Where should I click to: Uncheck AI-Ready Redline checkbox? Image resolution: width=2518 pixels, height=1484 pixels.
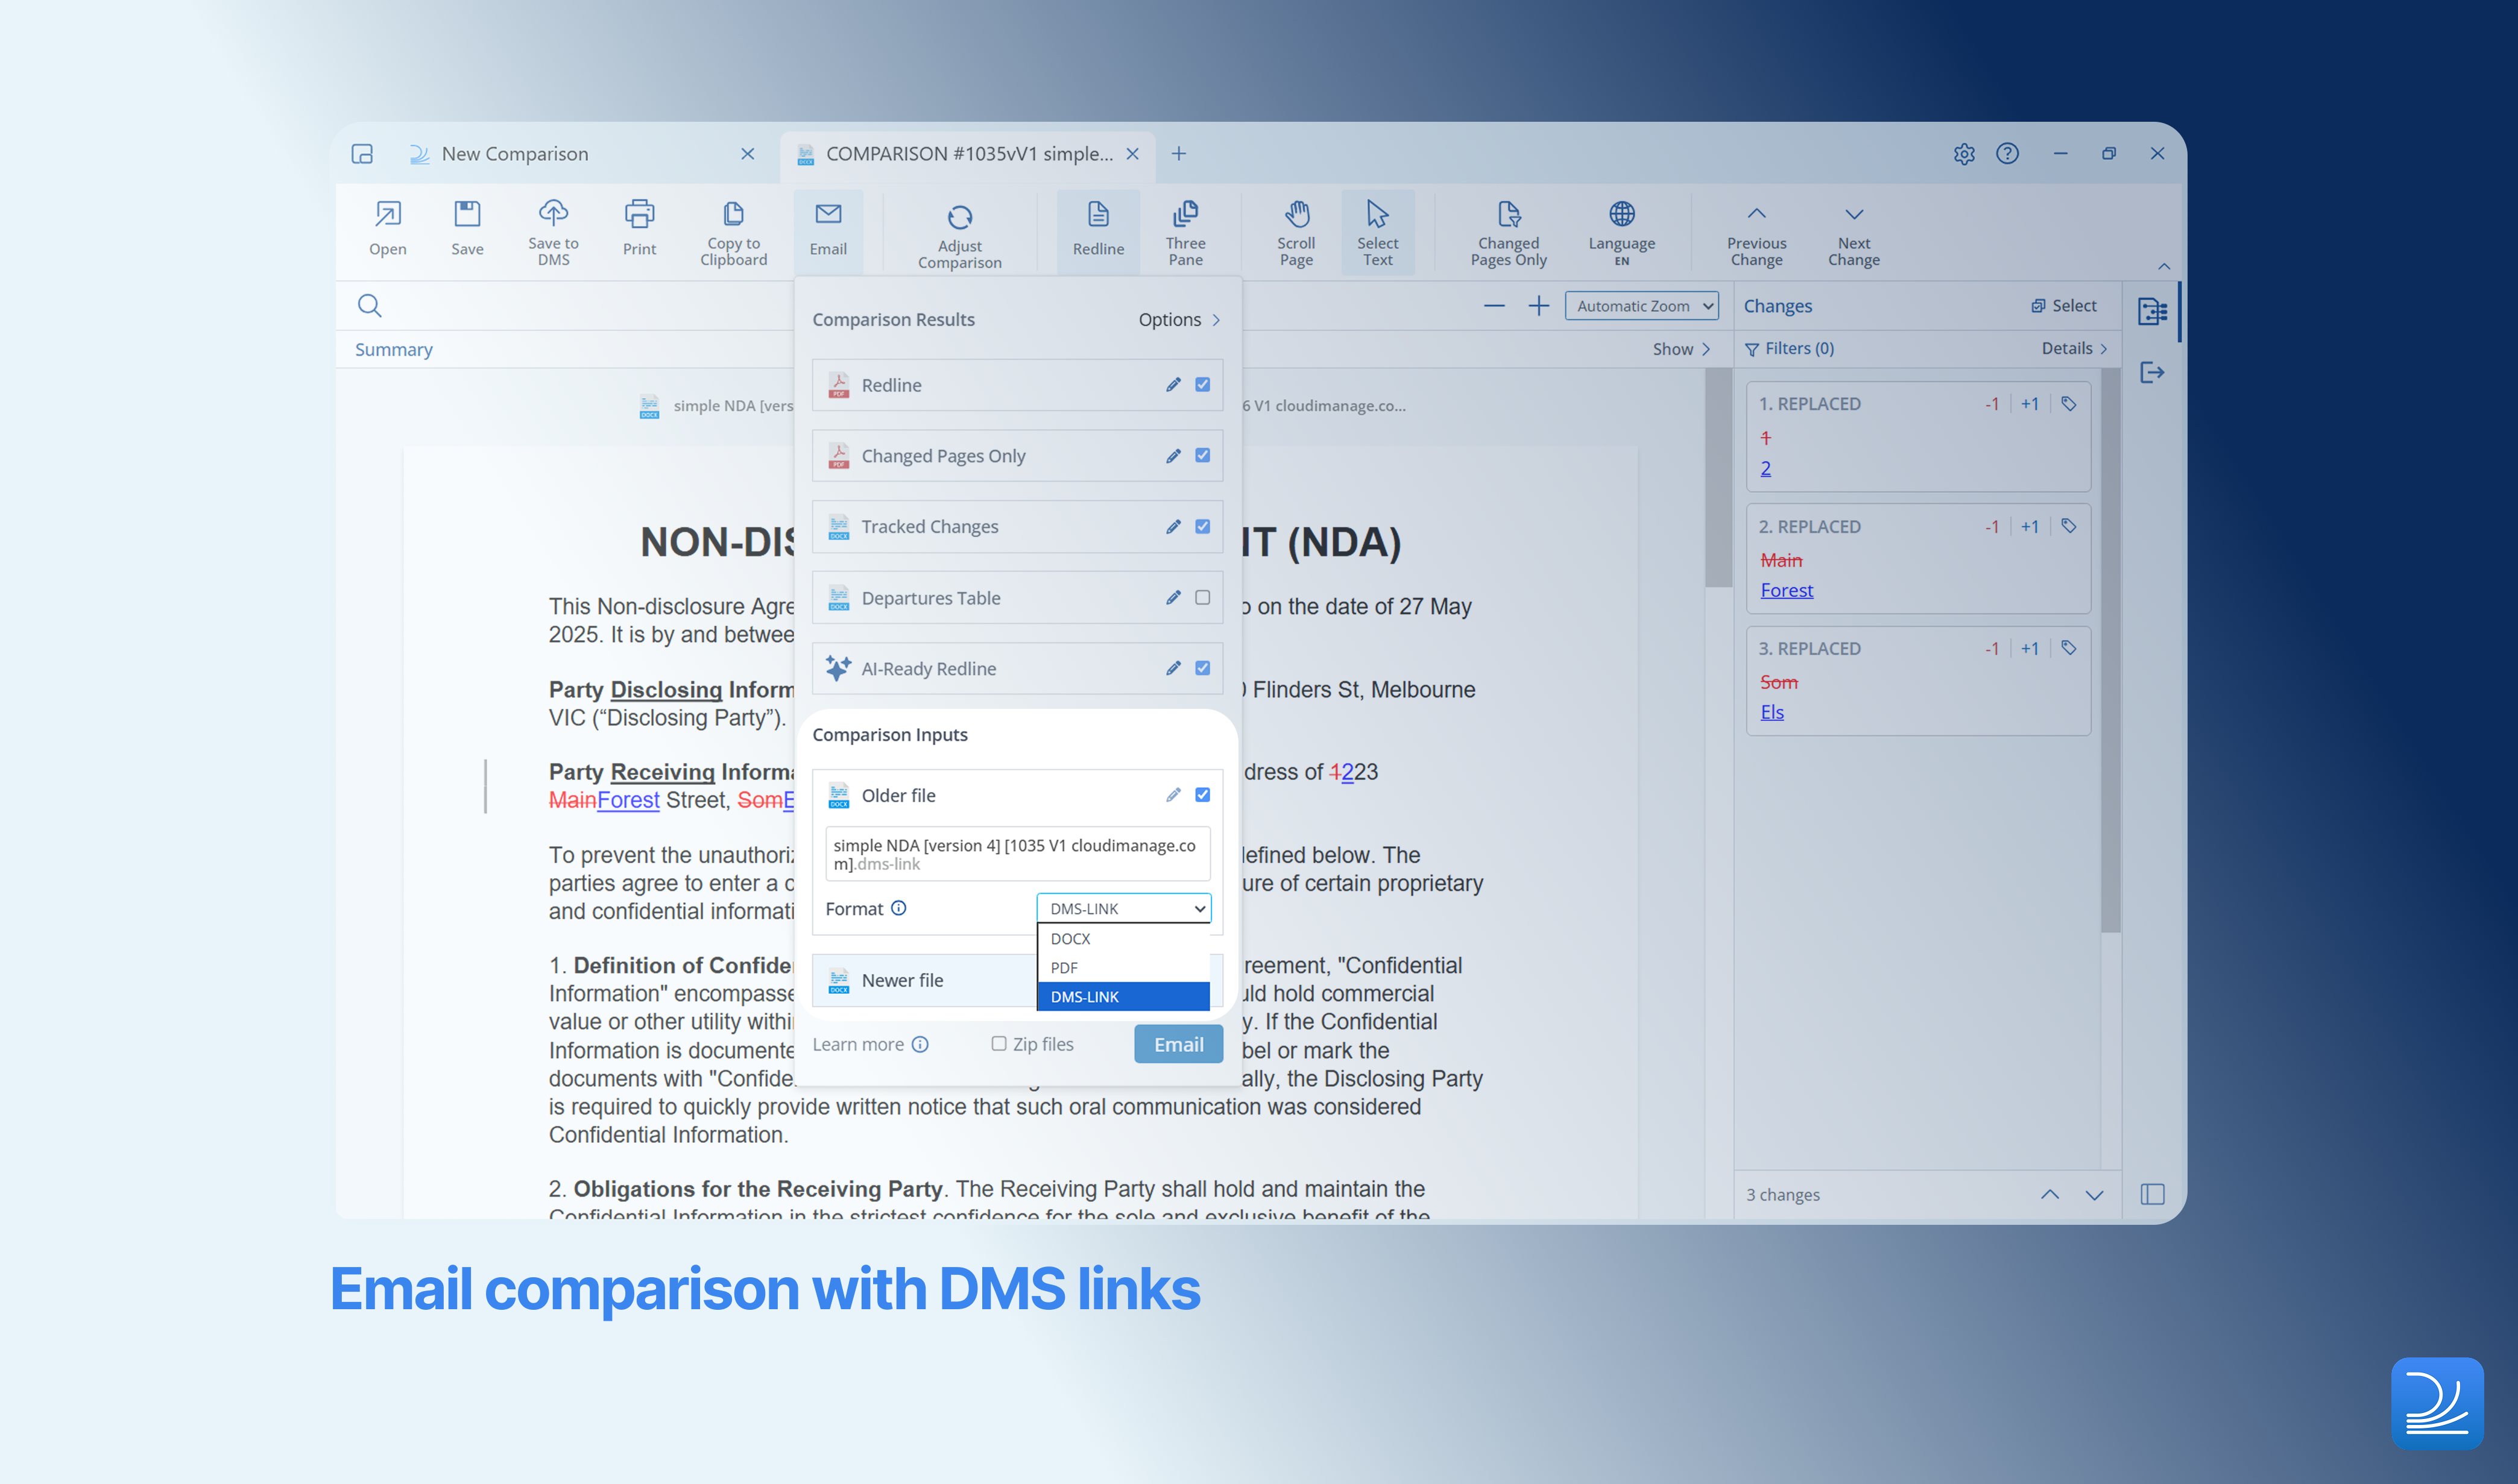1202,668
